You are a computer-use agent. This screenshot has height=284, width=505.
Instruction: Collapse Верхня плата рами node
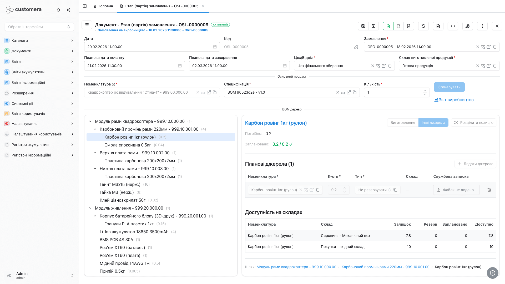pyautogui.click(x=95, y=153)
